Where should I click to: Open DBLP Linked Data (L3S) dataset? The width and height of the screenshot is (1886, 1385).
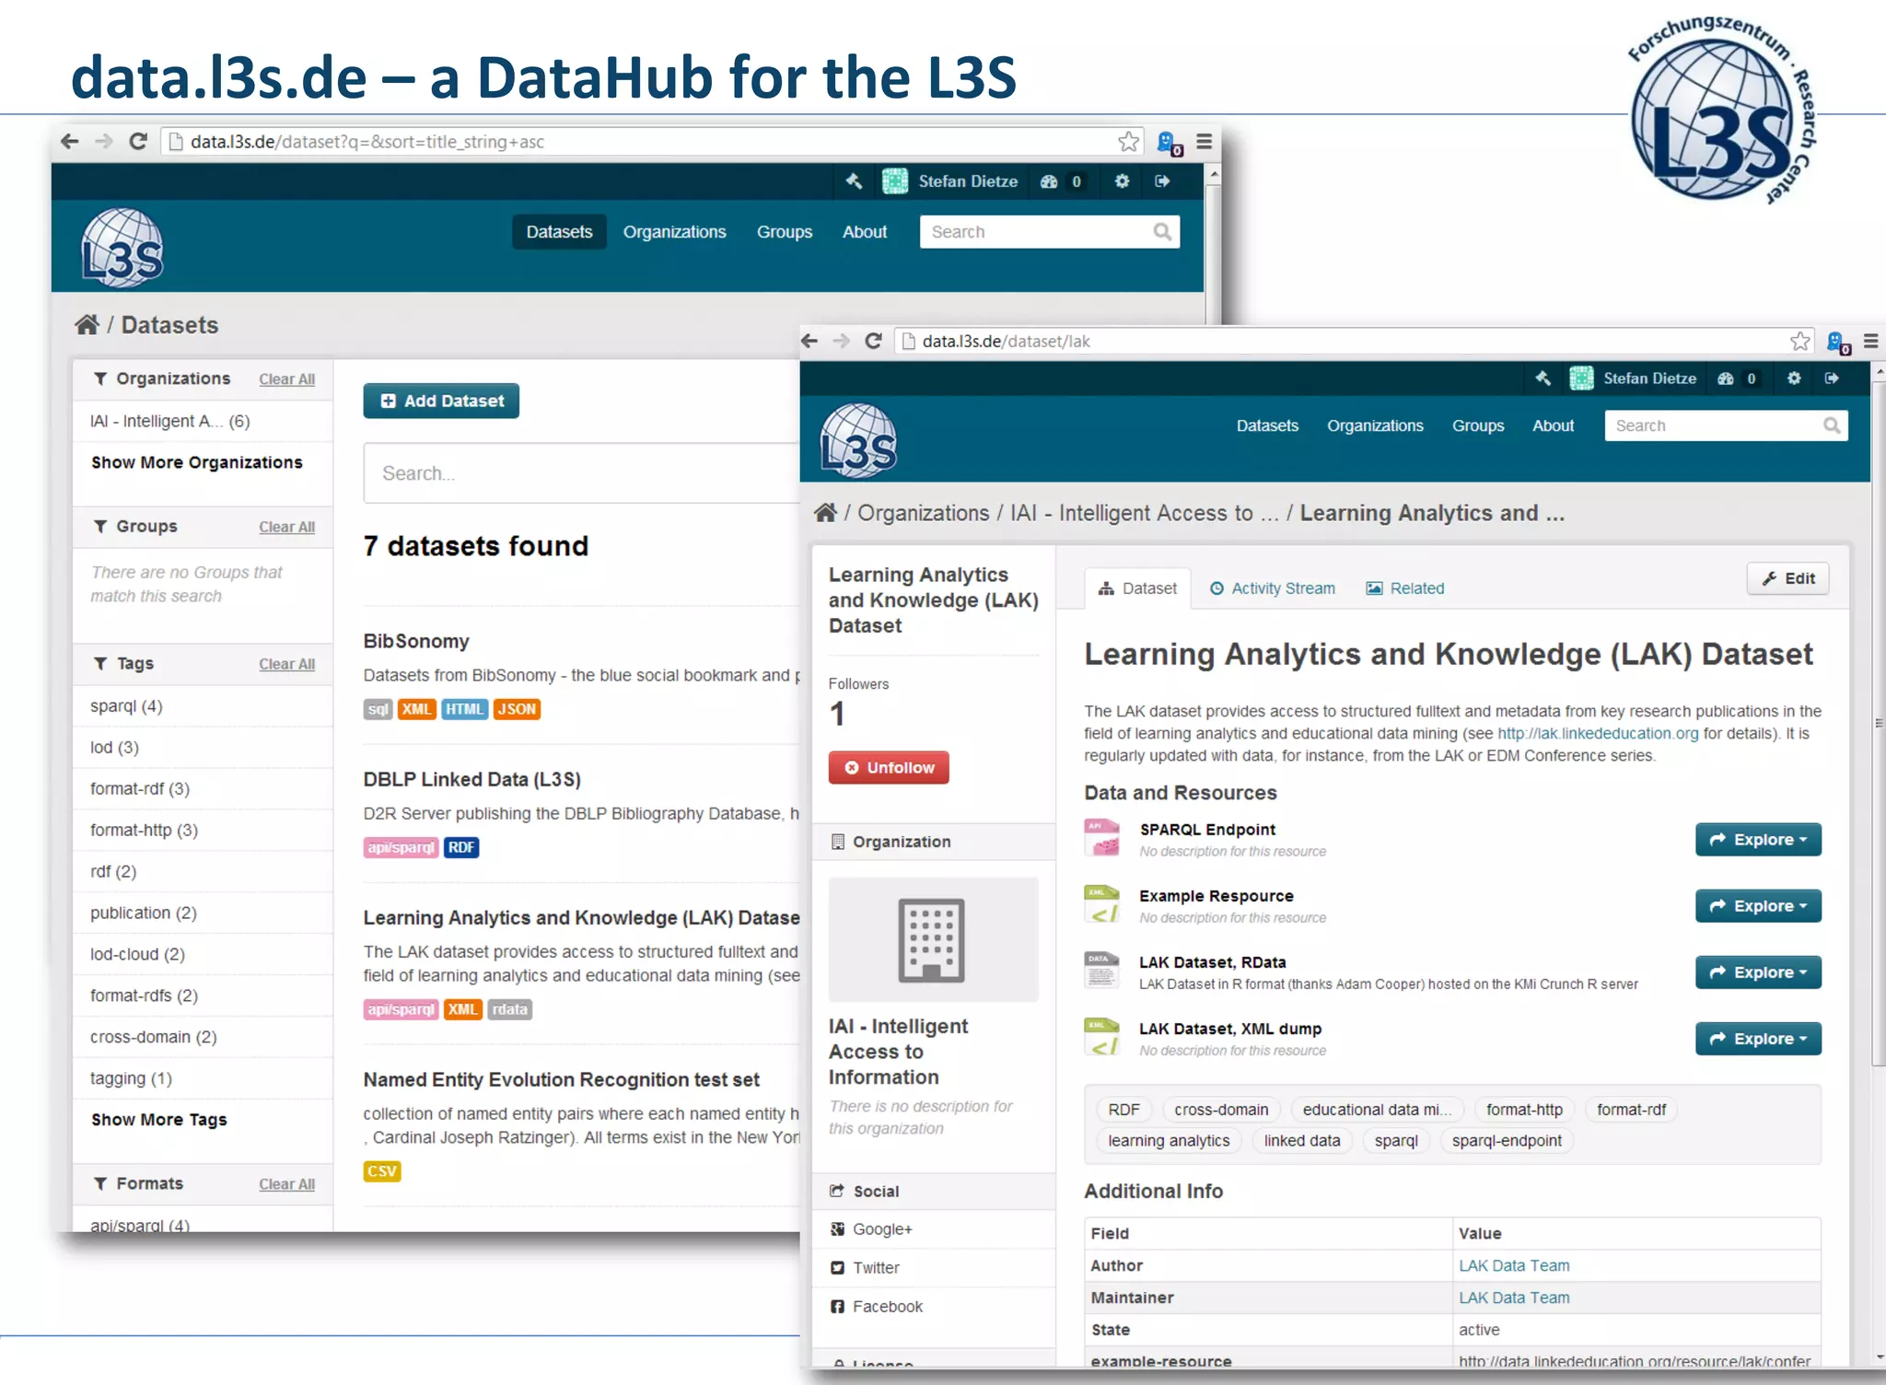click(471, 778)
